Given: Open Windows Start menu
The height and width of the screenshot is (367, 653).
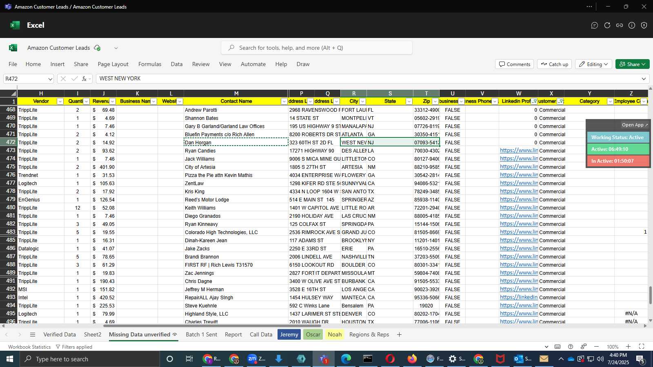Looking at the screenshot, I should click(10, 359).
